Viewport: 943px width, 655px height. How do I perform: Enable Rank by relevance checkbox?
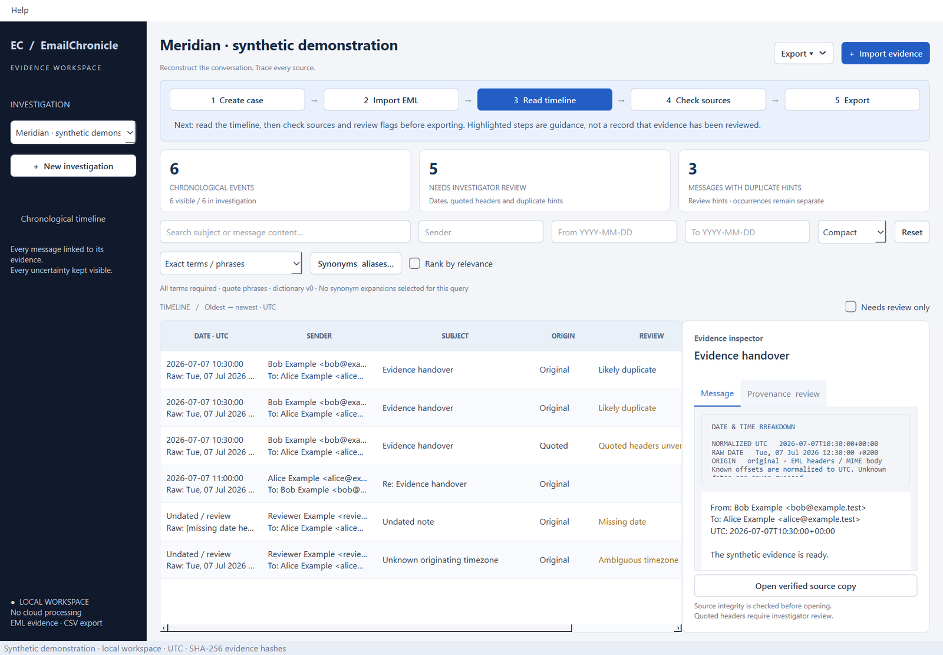pyautogui.click(x=415, y=264)
